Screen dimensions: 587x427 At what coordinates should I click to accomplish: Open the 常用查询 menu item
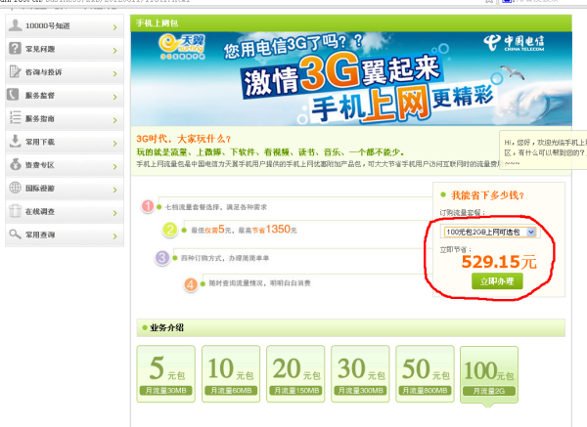[x=65, y=235]
